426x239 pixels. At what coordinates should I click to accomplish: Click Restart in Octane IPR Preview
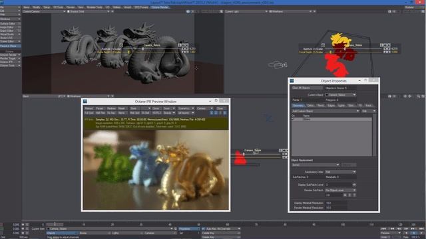tap(89, 108)
